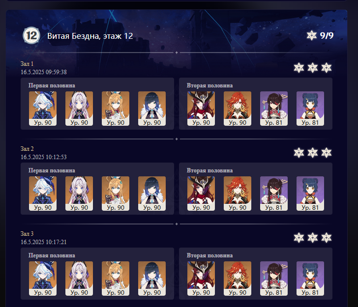This screenshot has height=307, width=358.
Task: Select Furina portrait in Зал 1 first half
Action: coord(43,109)
